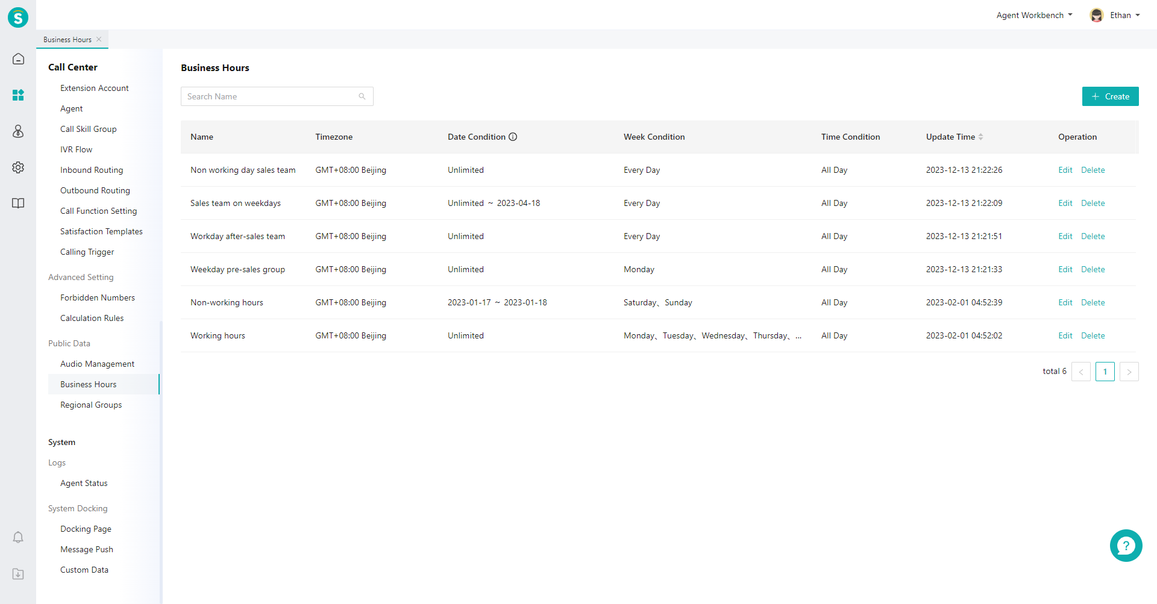This screenshot has height=604, width=1157.
Task: Open the home icon in sidebar
Action: pyautogui.click(x=18, y=59)
